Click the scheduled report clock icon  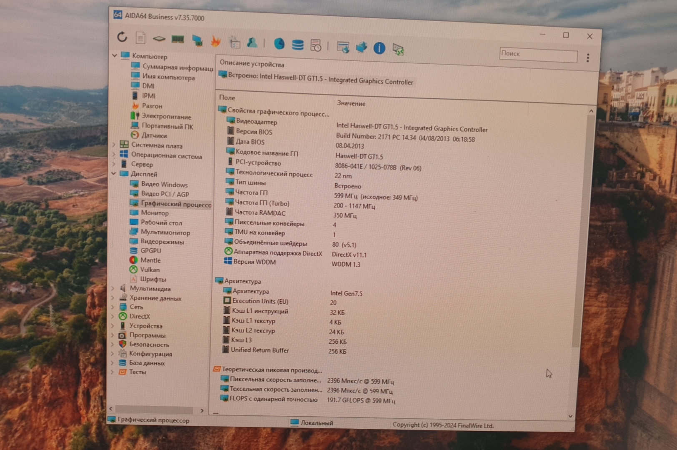[316, 45]
